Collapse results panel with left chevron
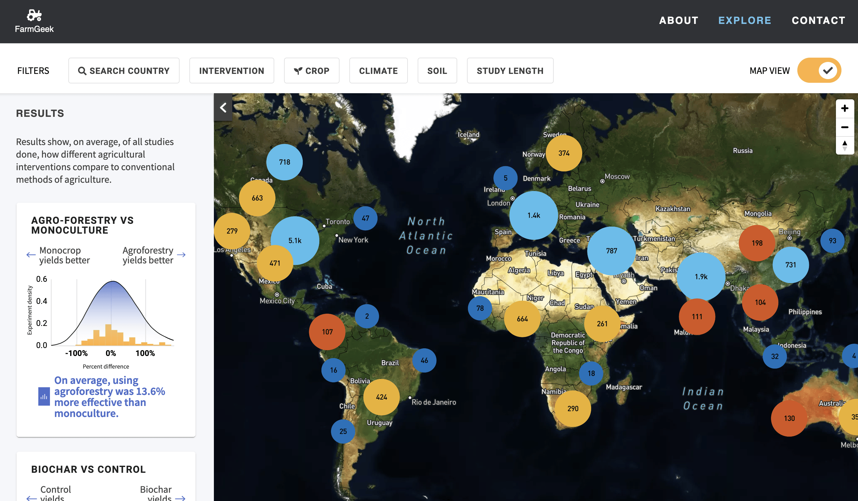 point(223,107)
